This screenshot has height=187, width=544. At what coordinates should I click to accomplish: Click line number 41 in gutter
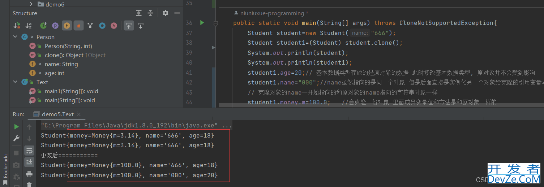tap(189, 72)
